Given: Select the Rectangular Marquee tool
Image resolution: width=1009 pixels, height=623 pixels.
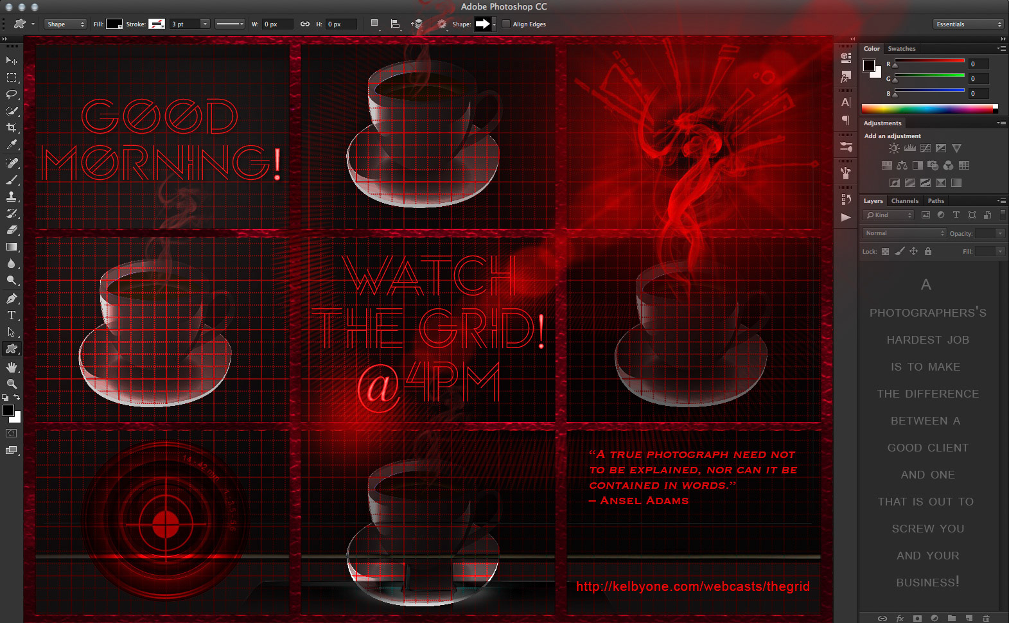Looking at the screenshot, I should [x=12, y=77].
